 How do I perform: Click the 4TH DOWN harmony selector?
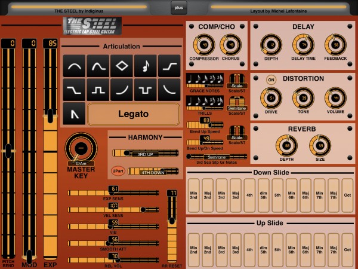point(153,171)
